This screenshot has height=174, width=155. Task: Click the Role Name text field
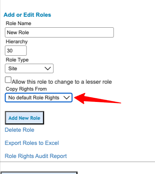pos(59,32)
